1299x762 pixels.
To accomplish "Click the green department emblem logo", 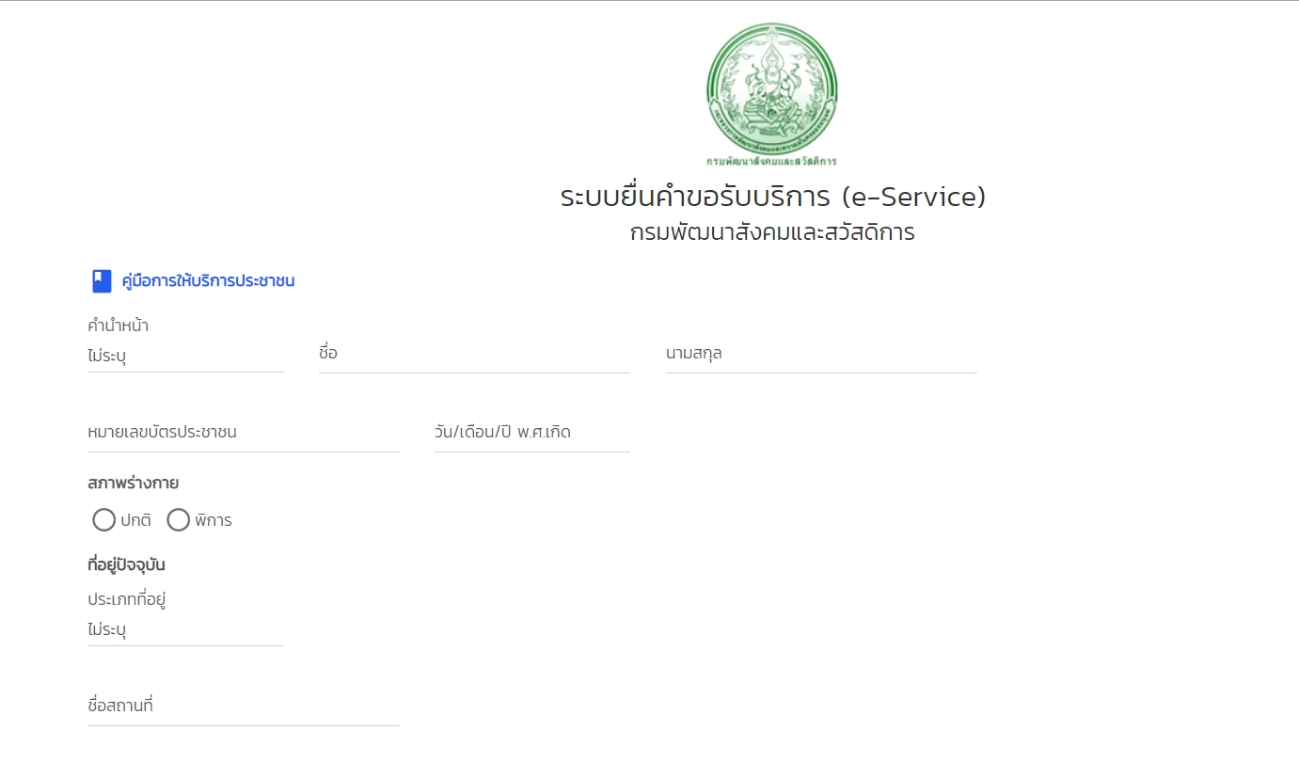I will click(x=771, y=89).
